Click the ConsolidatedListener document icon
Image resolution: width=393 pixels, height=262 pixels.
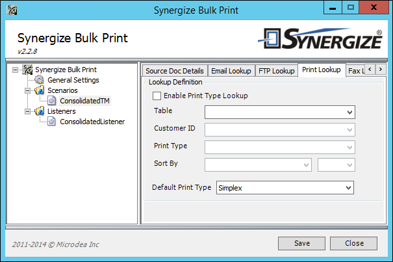(51, 122)
